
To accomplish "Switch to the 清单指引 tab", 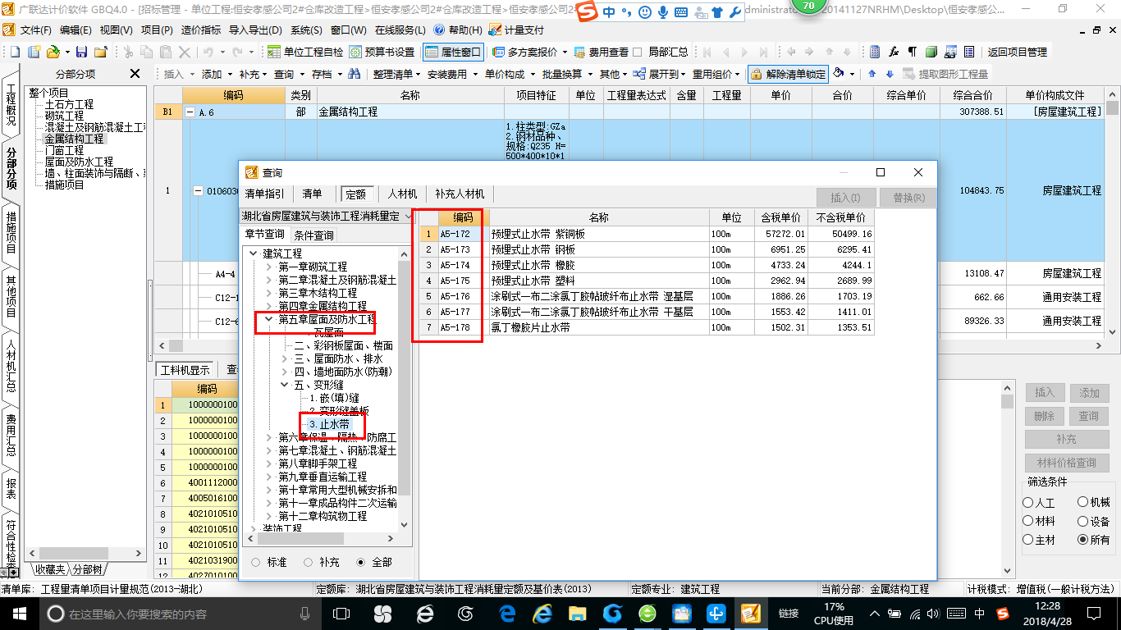I will coord(265,194).
